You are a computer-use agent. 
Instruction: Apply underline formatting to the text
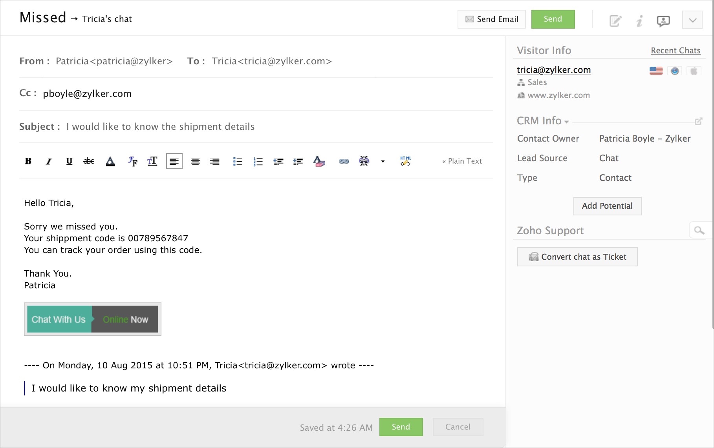pos(69,161)
